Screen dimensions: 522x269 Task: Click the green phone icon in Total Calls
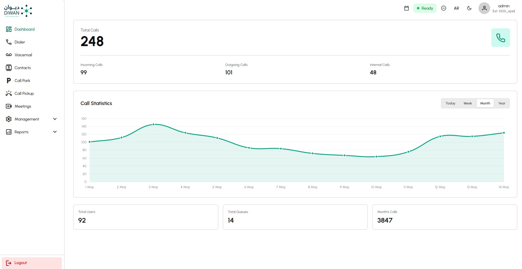coord(500,38)
